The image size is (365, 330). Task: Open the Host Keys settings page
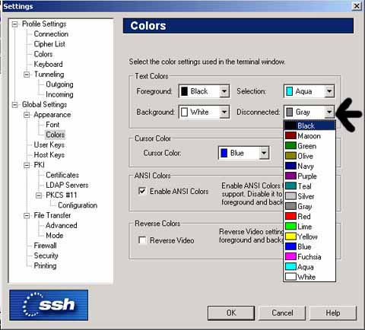click(49, 154)
